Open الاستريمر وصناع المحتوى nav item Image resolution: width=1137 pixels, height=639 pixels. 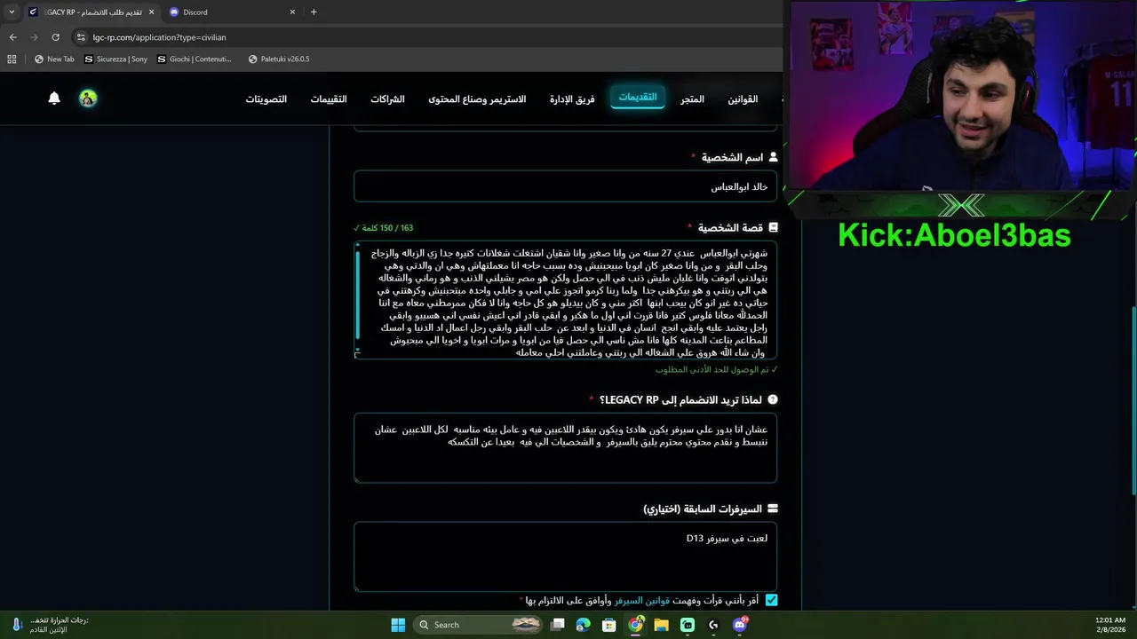pos(477,99)
